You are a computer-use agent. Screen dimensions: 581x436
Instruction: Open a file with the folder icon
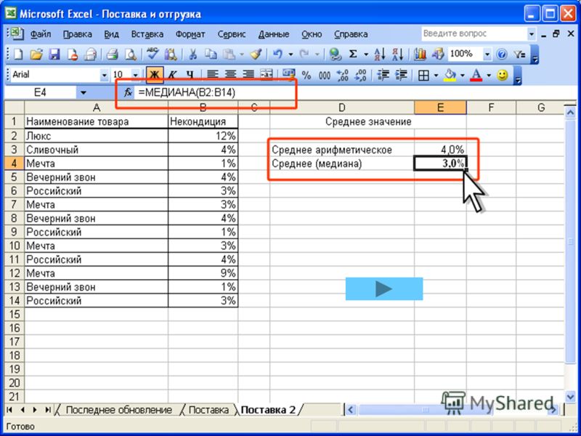(36, 54)
